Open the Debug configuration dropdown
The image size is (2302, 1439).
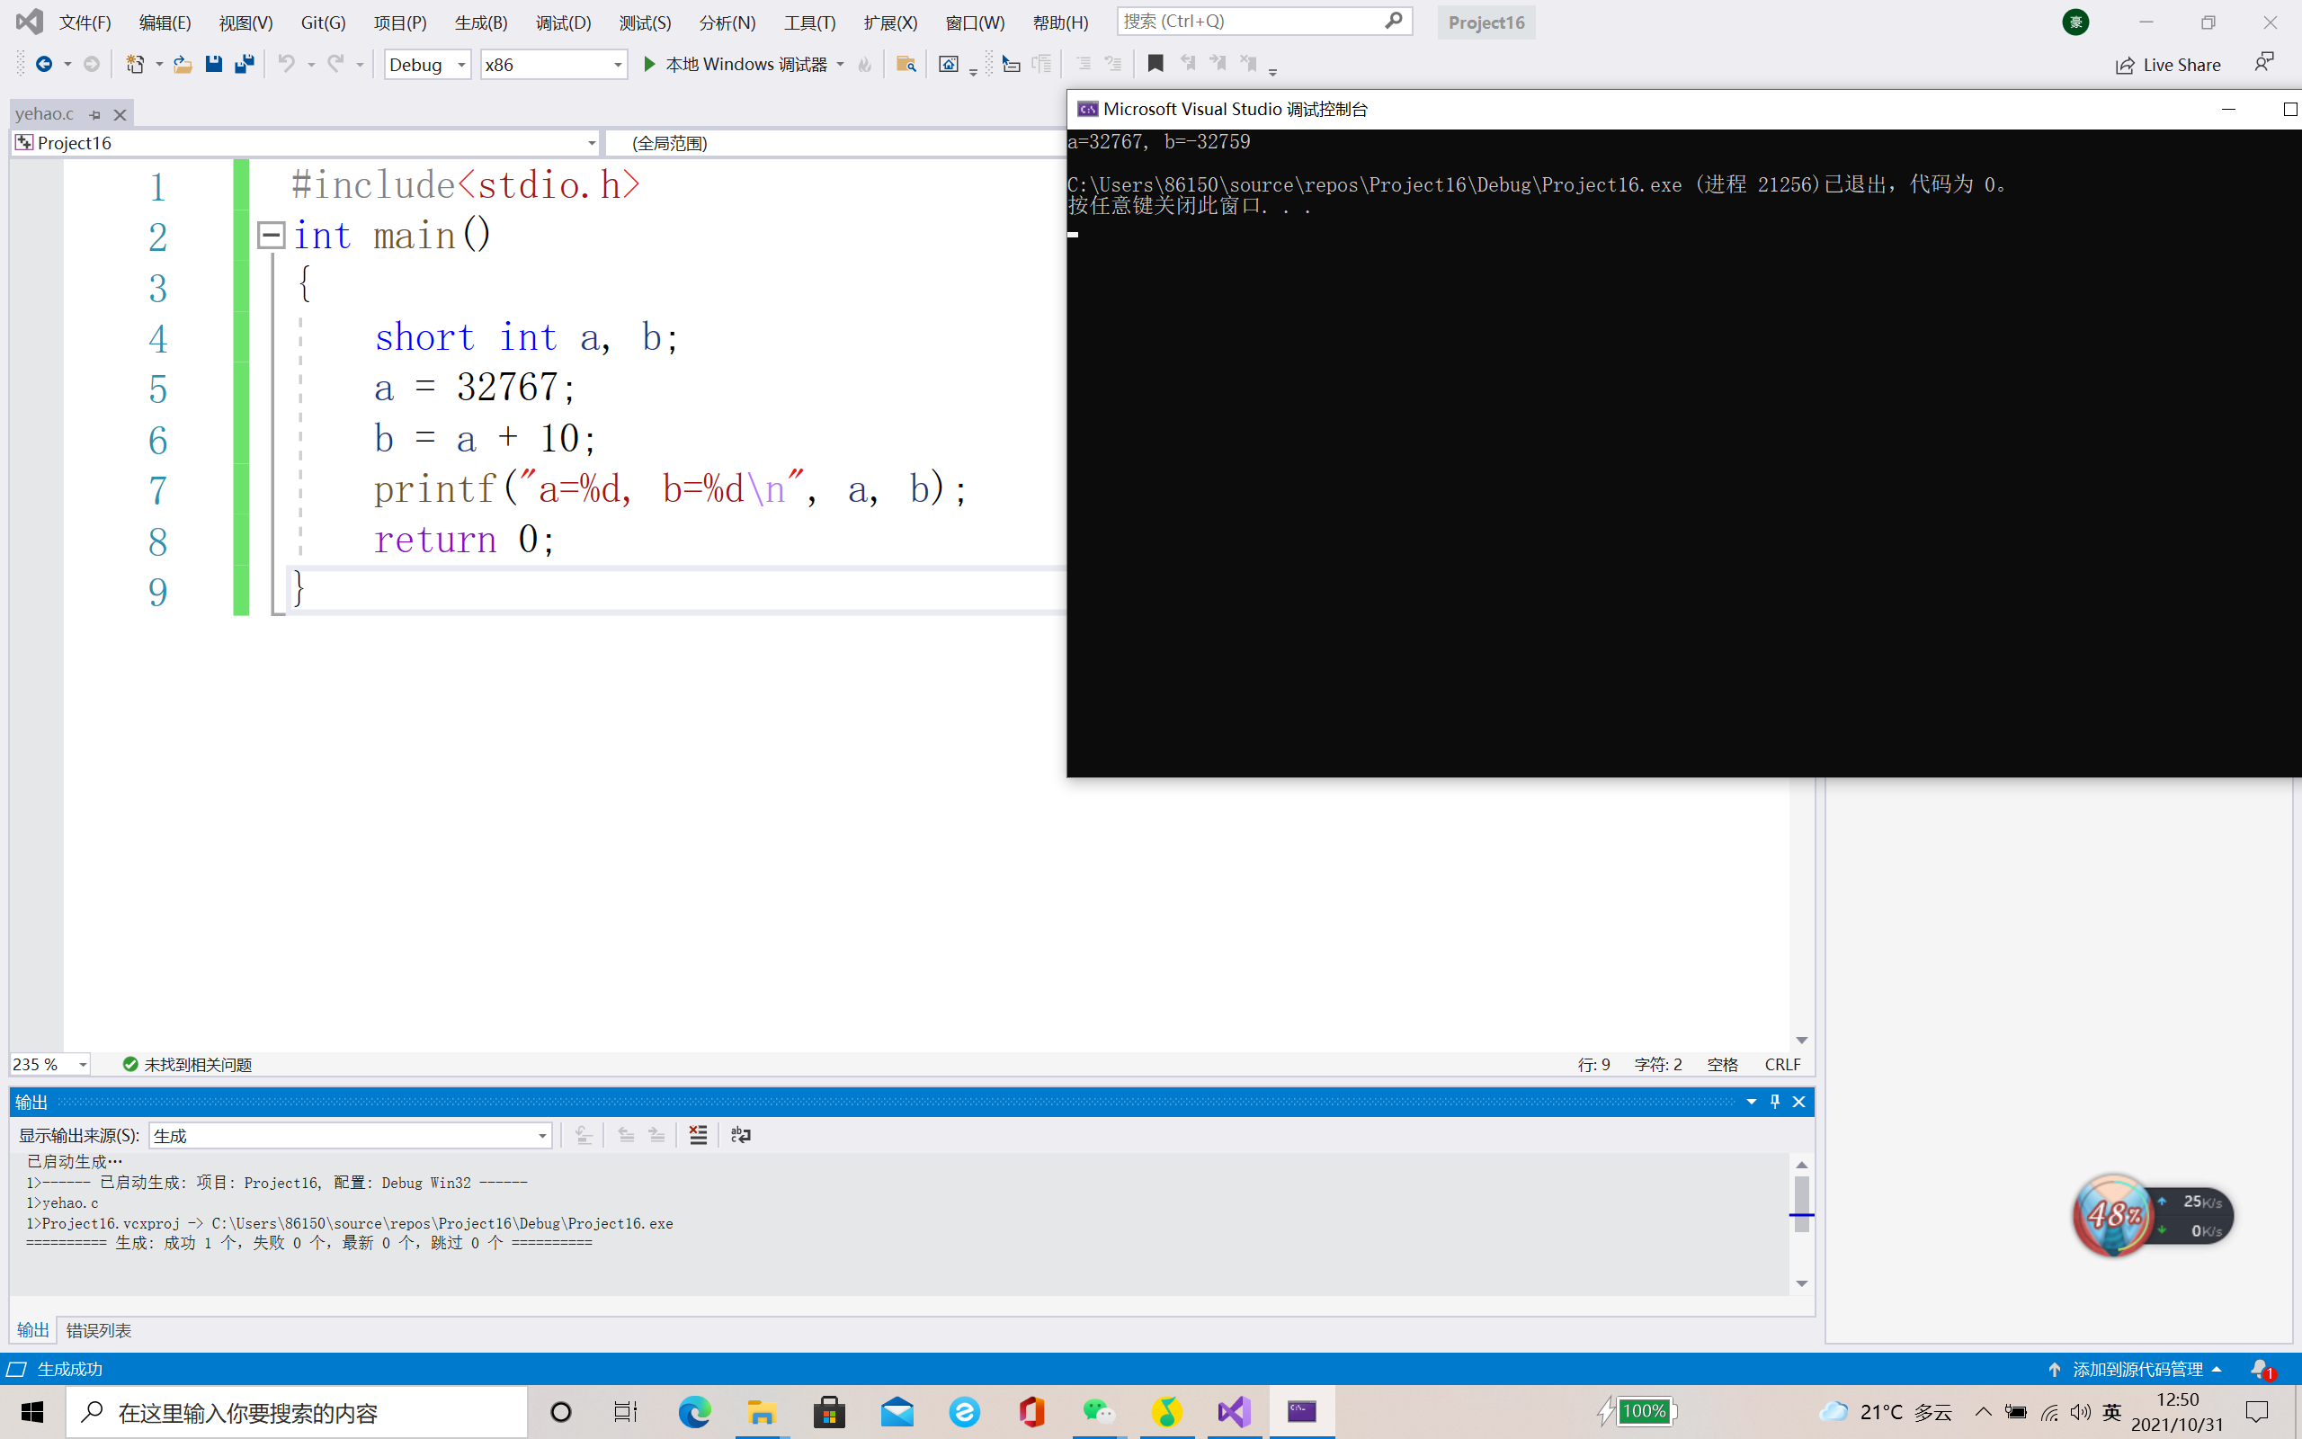pos(427,64)
